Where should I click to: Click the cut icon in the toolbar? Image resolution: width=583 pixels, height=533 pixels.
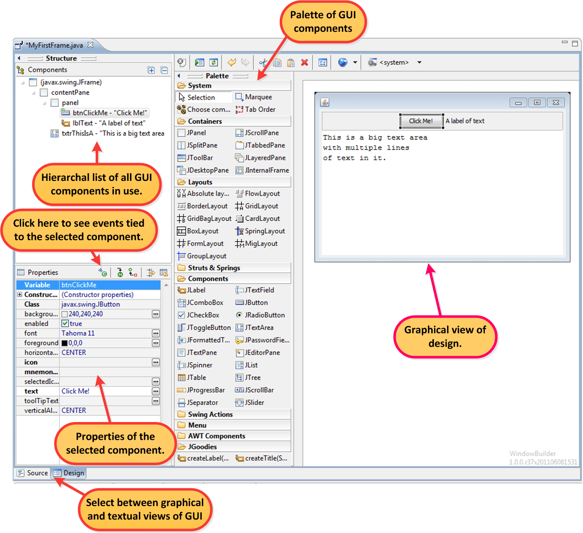click(x=263, y=62)
